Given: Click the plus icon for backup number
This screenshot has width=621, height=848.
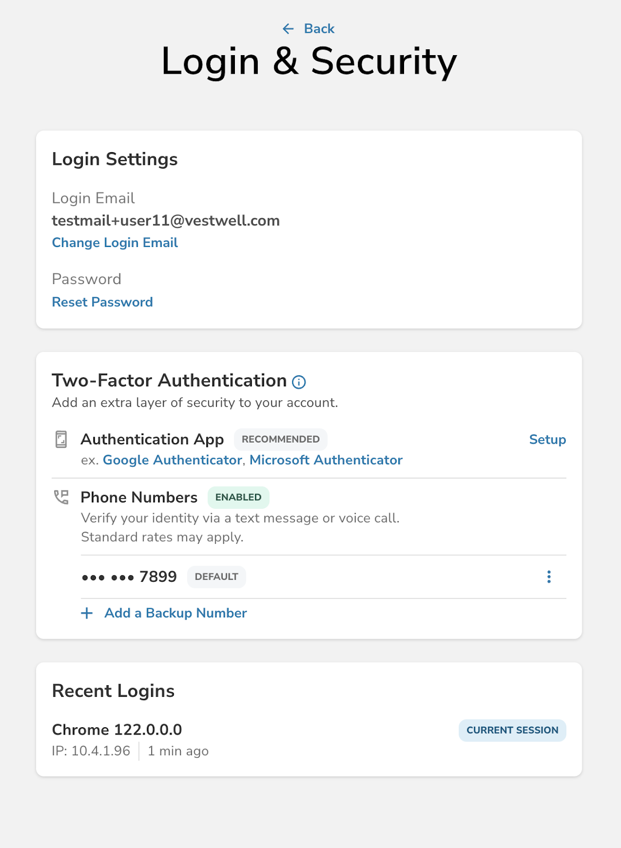Looking at the screenshot, I should 86,613.
